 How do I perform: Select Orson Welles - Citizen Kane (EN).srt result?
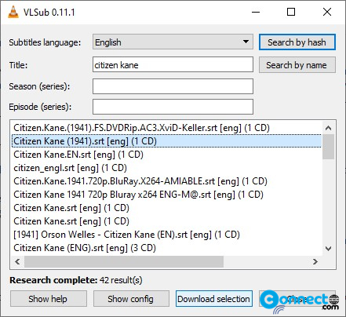[x=167, y=235]
